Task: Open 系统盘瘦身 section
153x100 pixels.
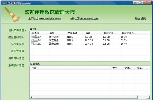Action: (17, 44)
